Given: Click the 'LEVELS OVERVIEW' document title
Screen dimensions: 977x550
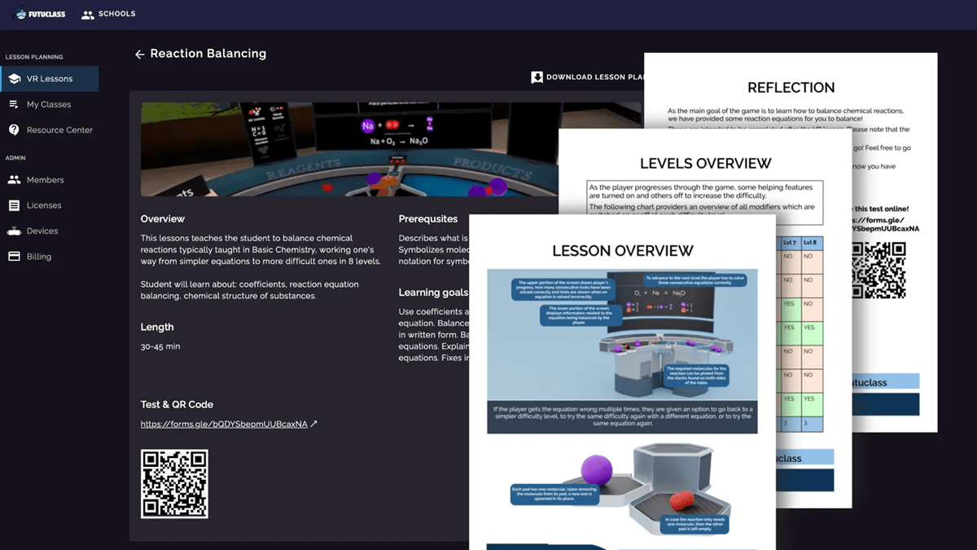Looking at the screenshot, I should point(706,163).
